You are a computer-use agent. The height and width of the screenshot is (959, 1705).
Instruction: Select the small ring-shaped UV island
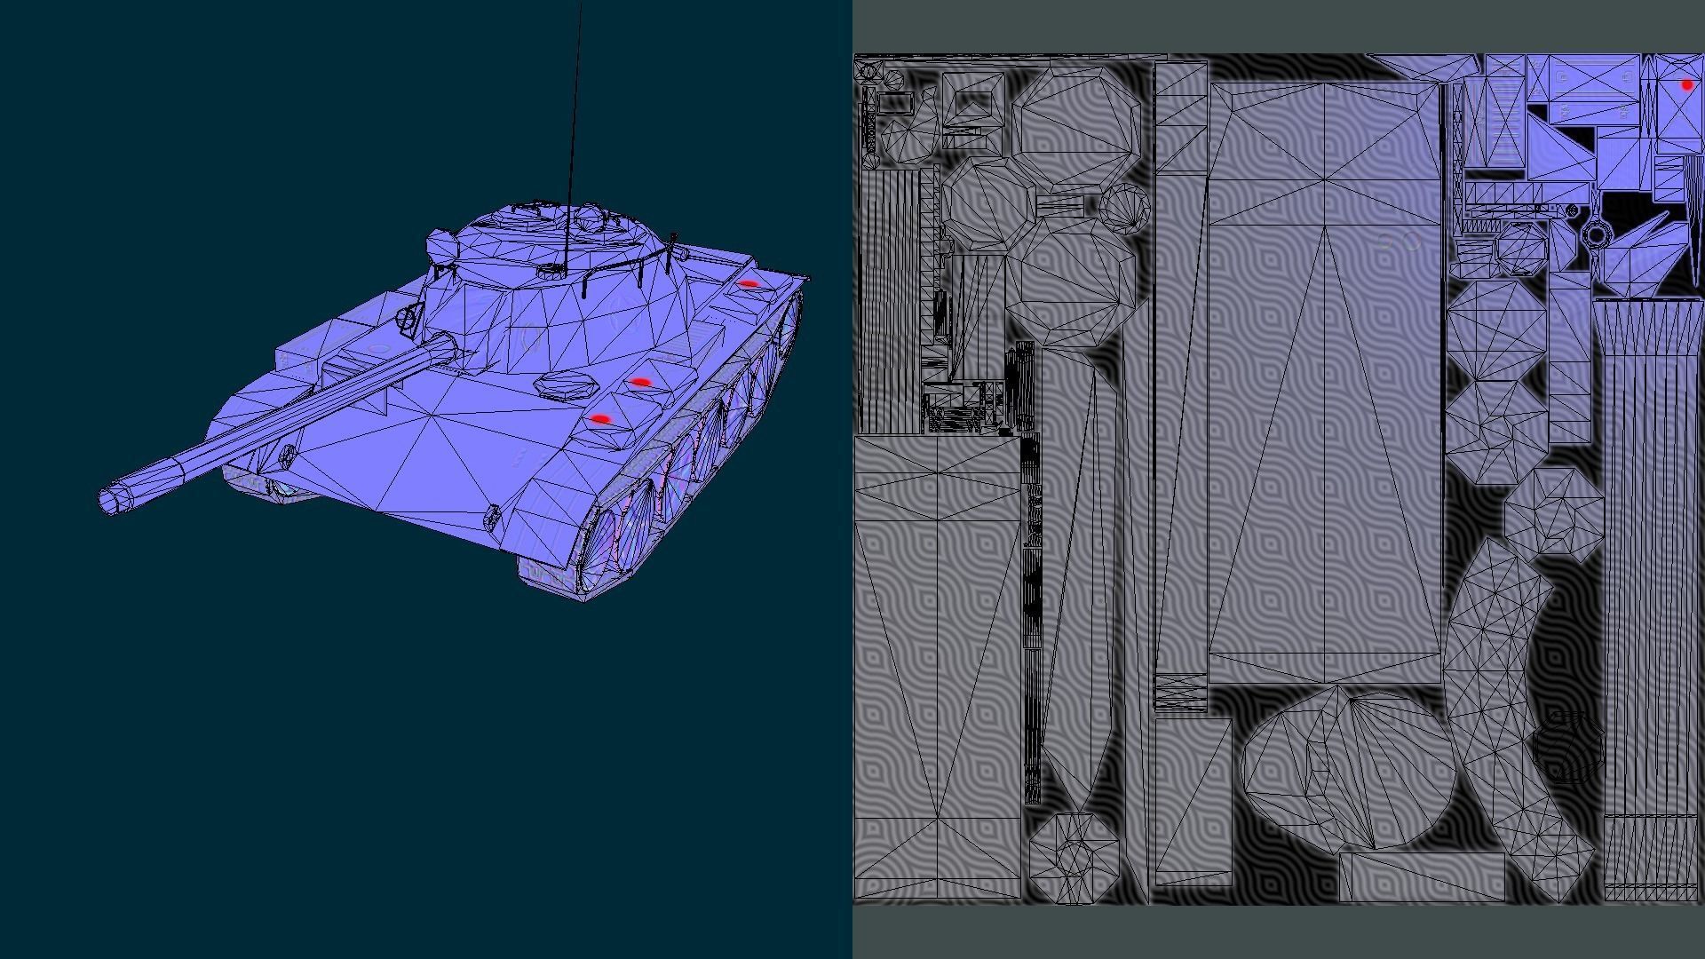1596,235
